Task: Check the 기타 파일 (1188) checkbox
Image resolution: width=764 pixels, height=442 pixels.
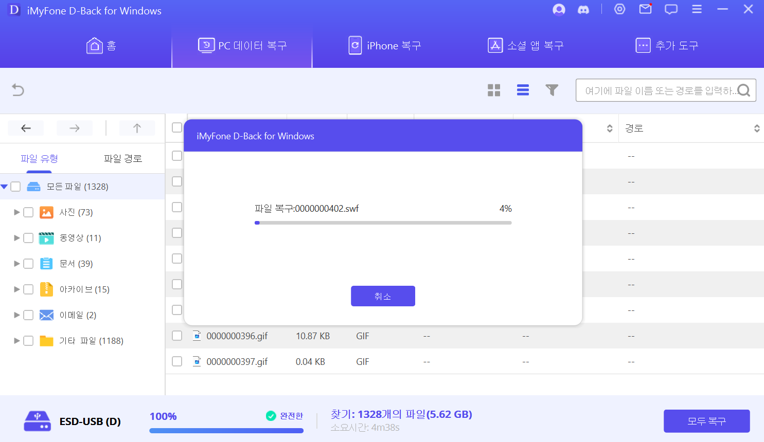Action: pyautogui.click(x=28, y=341)
